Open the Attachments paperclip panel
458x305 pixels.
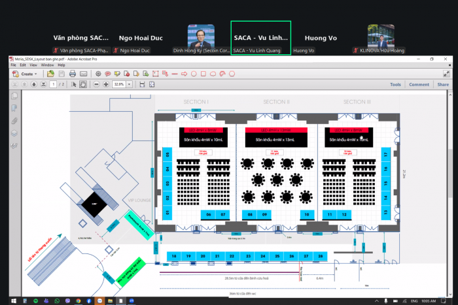coord(14,120)
